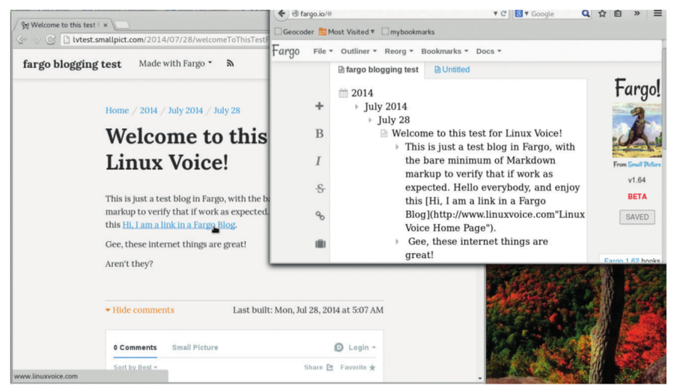Reload the fargo.io page in Firefox

click(x=503, y=13)
